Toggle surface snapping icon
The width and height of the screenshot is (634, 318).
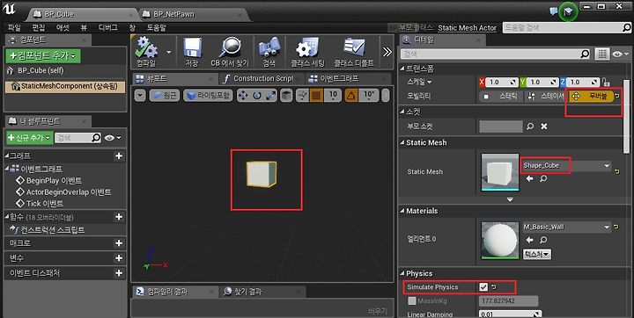(302, 96)
